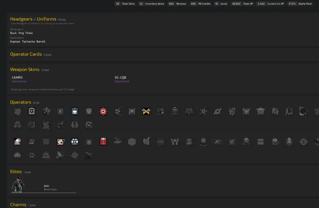Open Tachanka's headgears and uniforms
This screenshot has height=208, width=319.
click(28, 41)
